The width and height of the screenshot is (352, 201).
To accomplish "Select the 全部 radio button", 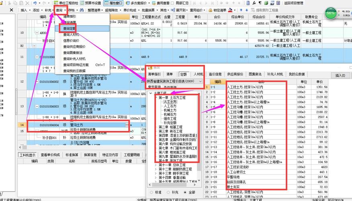I will coord(185,192).
